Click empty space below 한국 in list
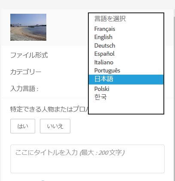175x181 pixels. pos(126,107)
